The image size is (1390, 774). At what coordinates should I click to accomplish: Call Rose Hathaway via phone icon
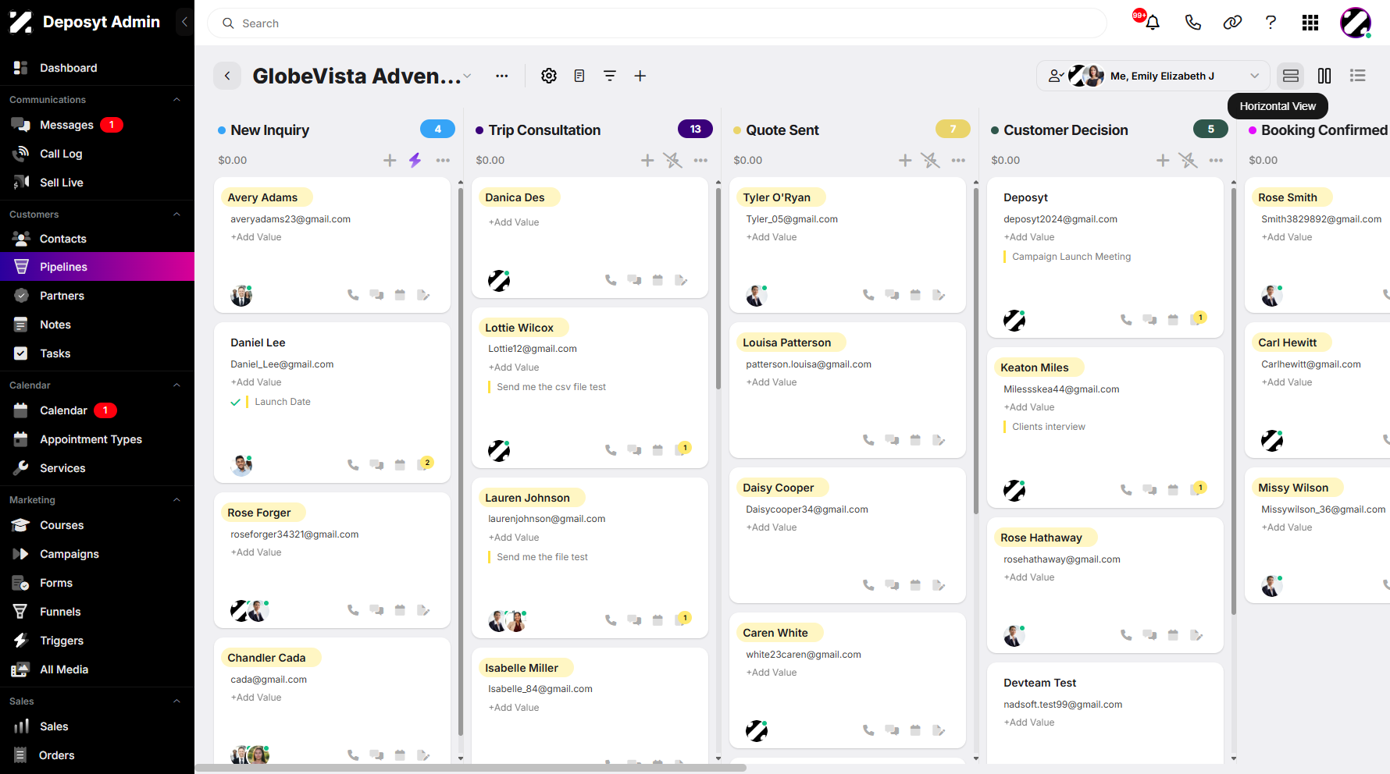point(1126,635)
